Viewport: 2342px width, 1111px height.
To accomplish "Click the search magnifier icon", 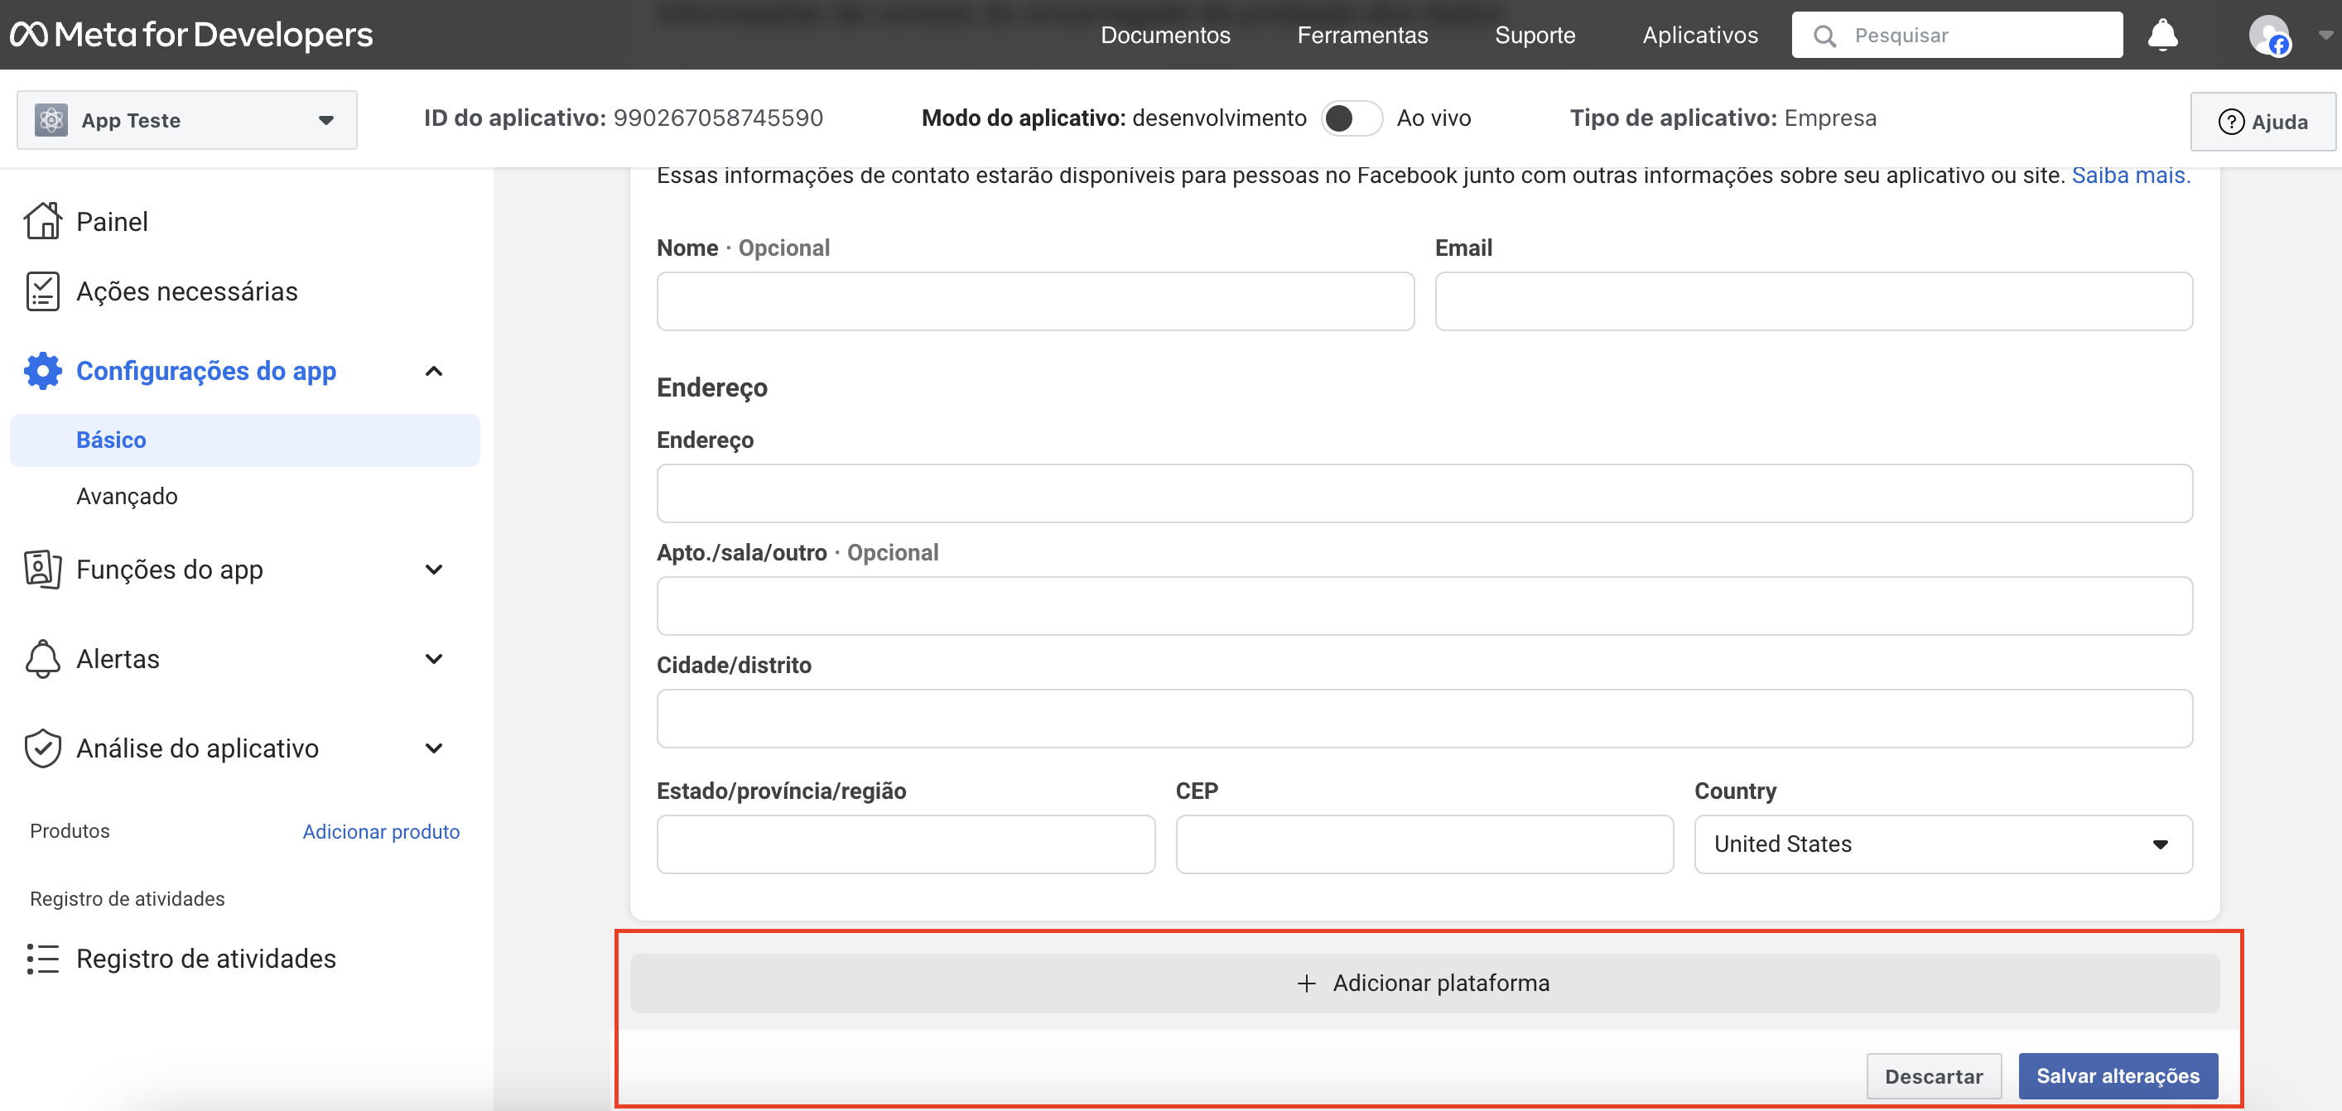I will [x=1824, y=36].
